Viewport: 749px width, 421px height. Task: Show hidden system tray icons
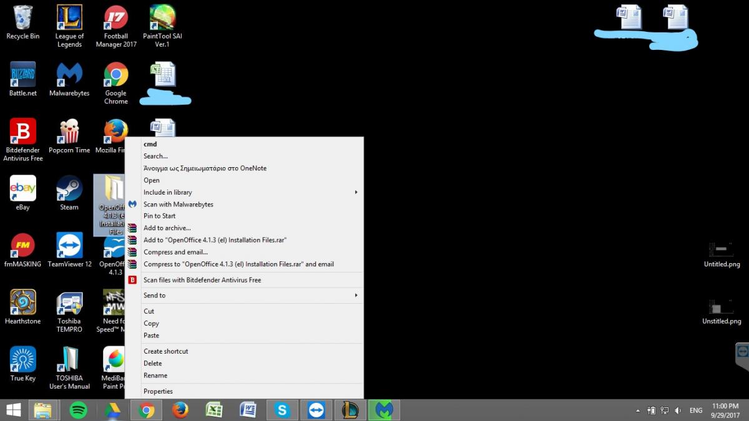coord(637,411)
